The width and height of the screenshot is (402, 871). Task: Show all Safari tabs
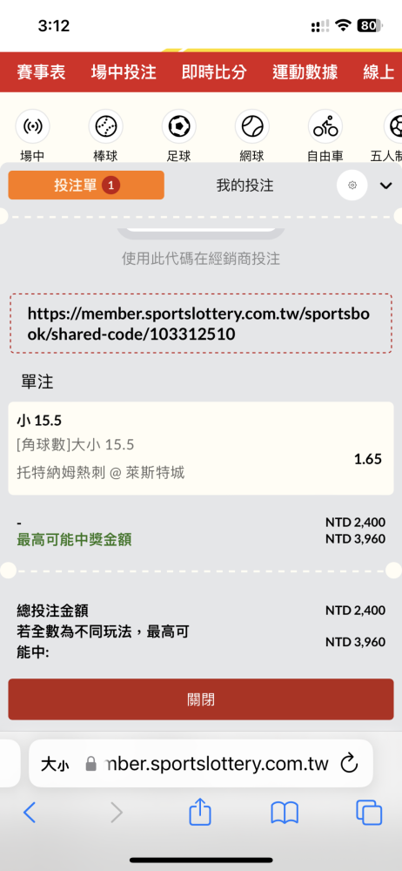pyautogui.click(x=369, y=814)
